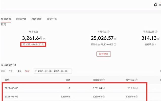Click the 3,261.64 元 yesterday earnings value
Viewport: 161px width, 101px height.
click(x=33, y=38)
